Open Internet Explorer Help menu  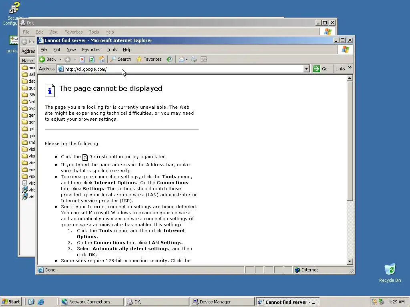pos(127,50)
